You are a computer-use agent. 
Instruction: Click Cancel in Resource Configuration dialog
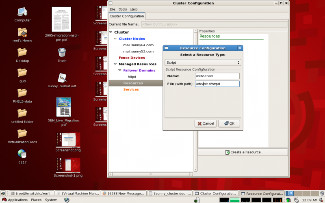click(x=206, y=123)
